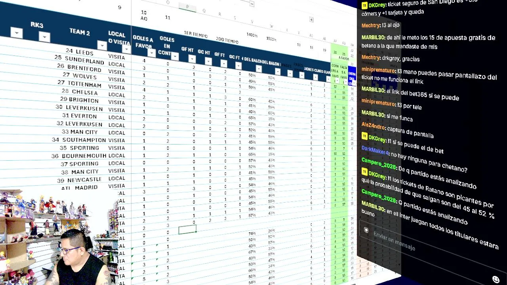Select the '38 MAN CITY' team cell
This screenshot has width=507, height=285.
pyautogui.click(x=79, y=171)
